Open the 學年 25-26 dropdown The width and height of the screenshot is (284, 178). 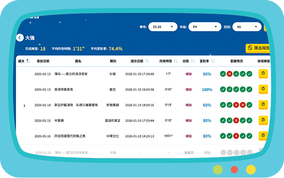pyautogui.click(x=163, y=27)
